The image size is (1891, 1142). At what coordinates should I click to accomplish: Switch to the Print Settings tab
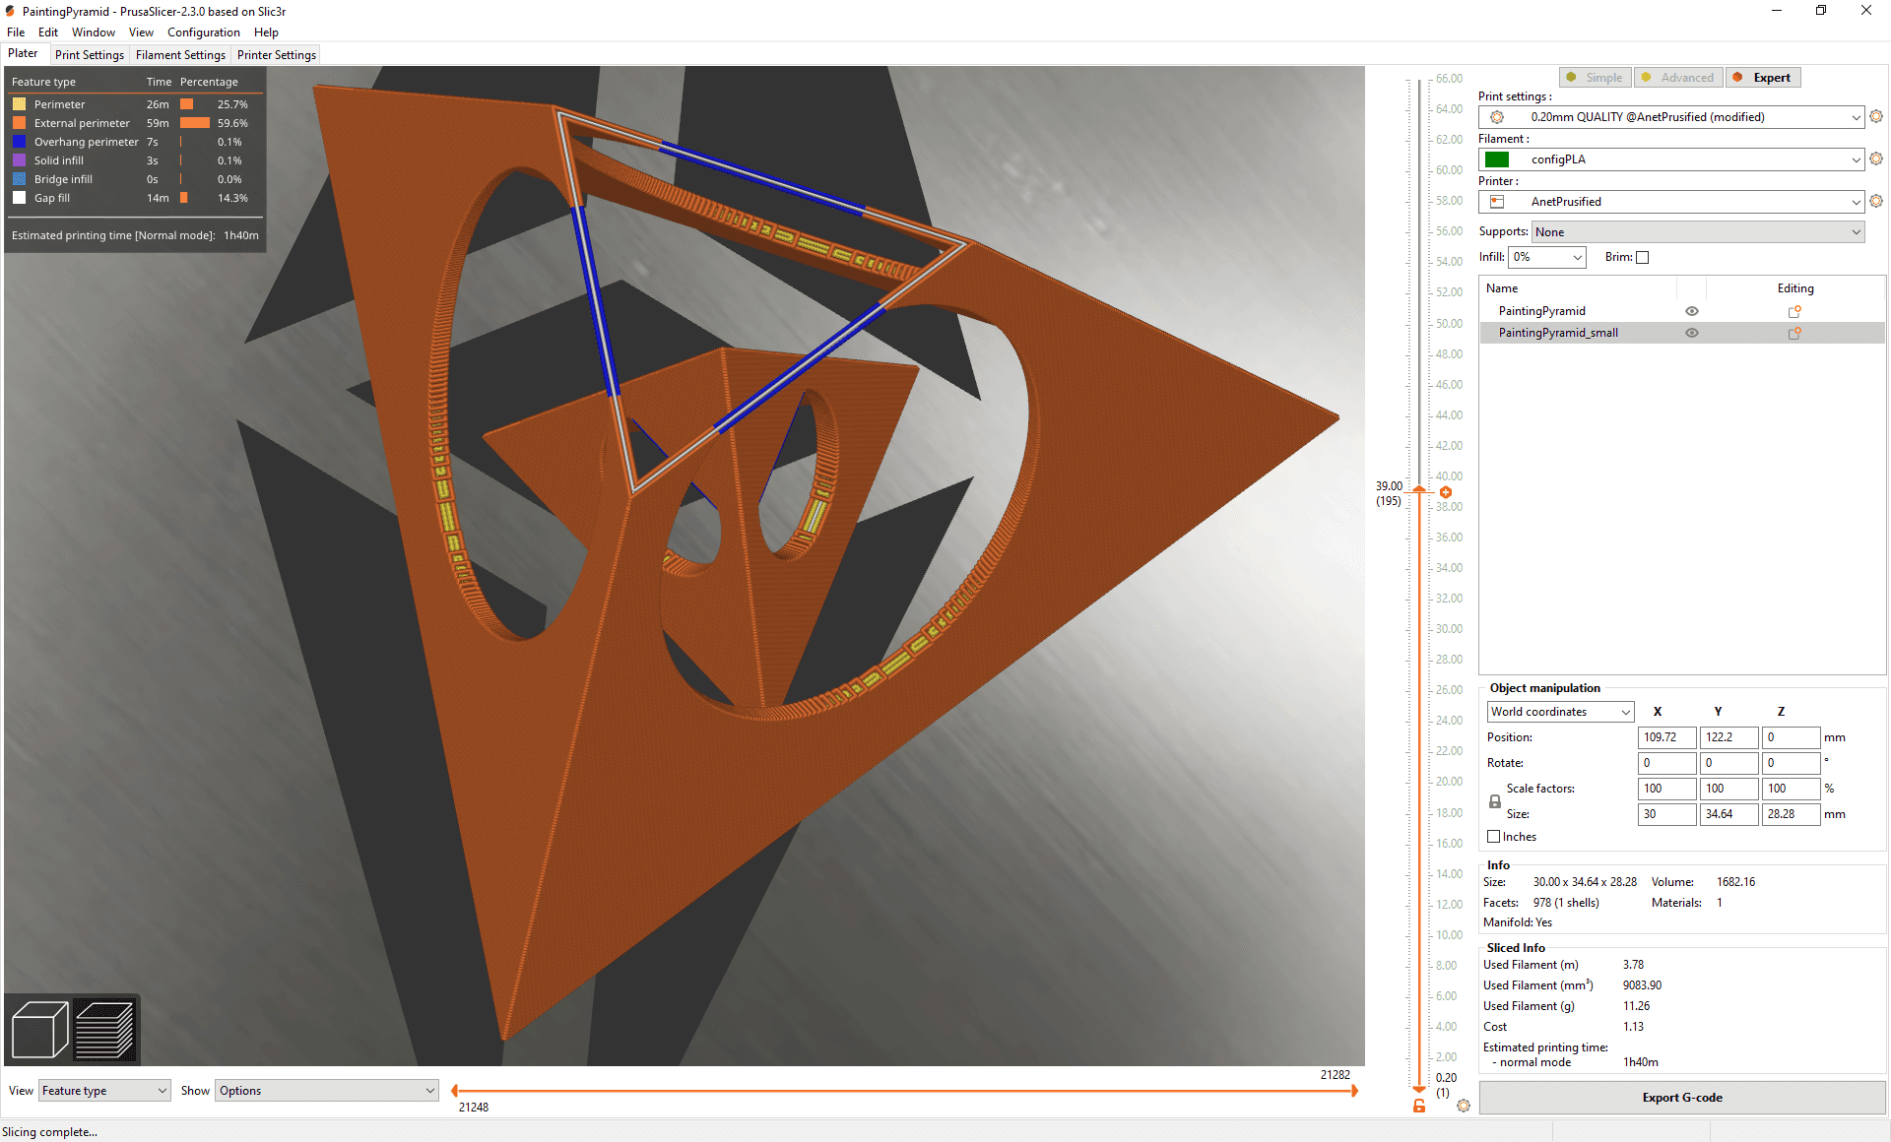click(x=90, y=55)
